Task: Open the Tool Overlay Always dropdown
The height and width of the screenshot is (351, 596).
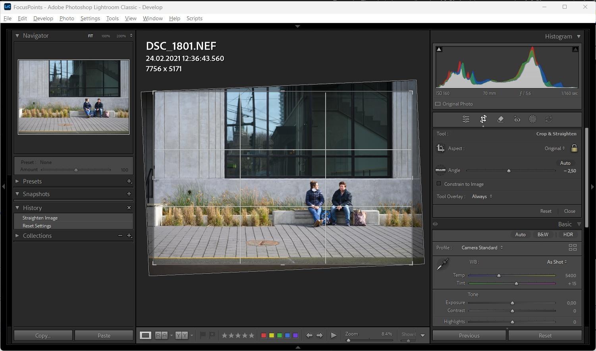Action: pyautogui.click(x=482, y=196)
